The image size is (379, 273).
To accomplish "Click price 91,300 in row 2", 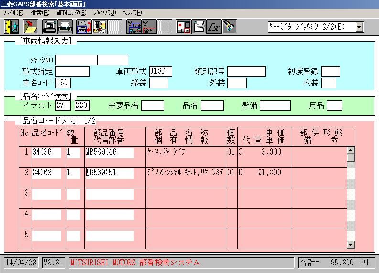I will click(x=270, y=172).
